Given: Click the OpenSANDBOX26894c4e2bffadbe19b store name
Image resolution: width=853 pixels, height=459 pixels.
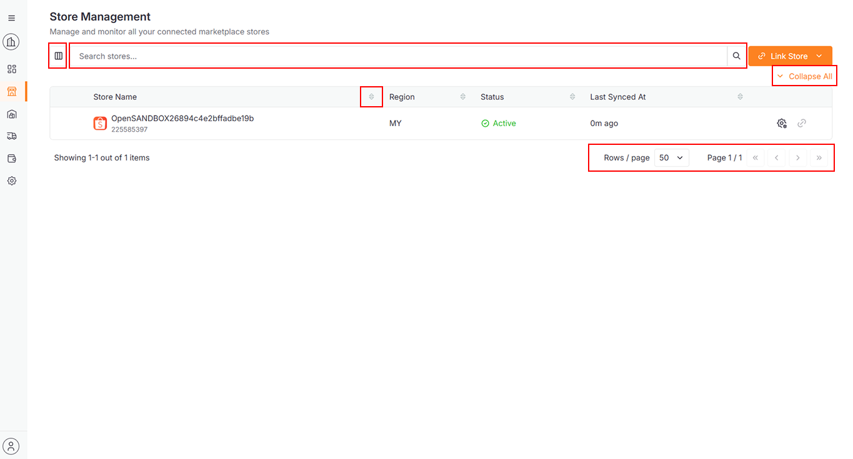Looking at the screenshot, I should click(x=182, y=119).
